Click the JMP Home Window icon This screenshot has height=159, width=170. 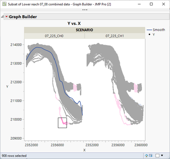point(147,156)
